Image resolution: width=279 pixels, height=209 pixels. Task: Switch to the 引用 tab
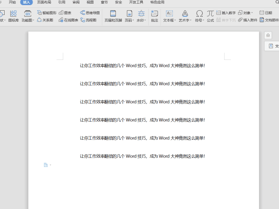[61, 2]
